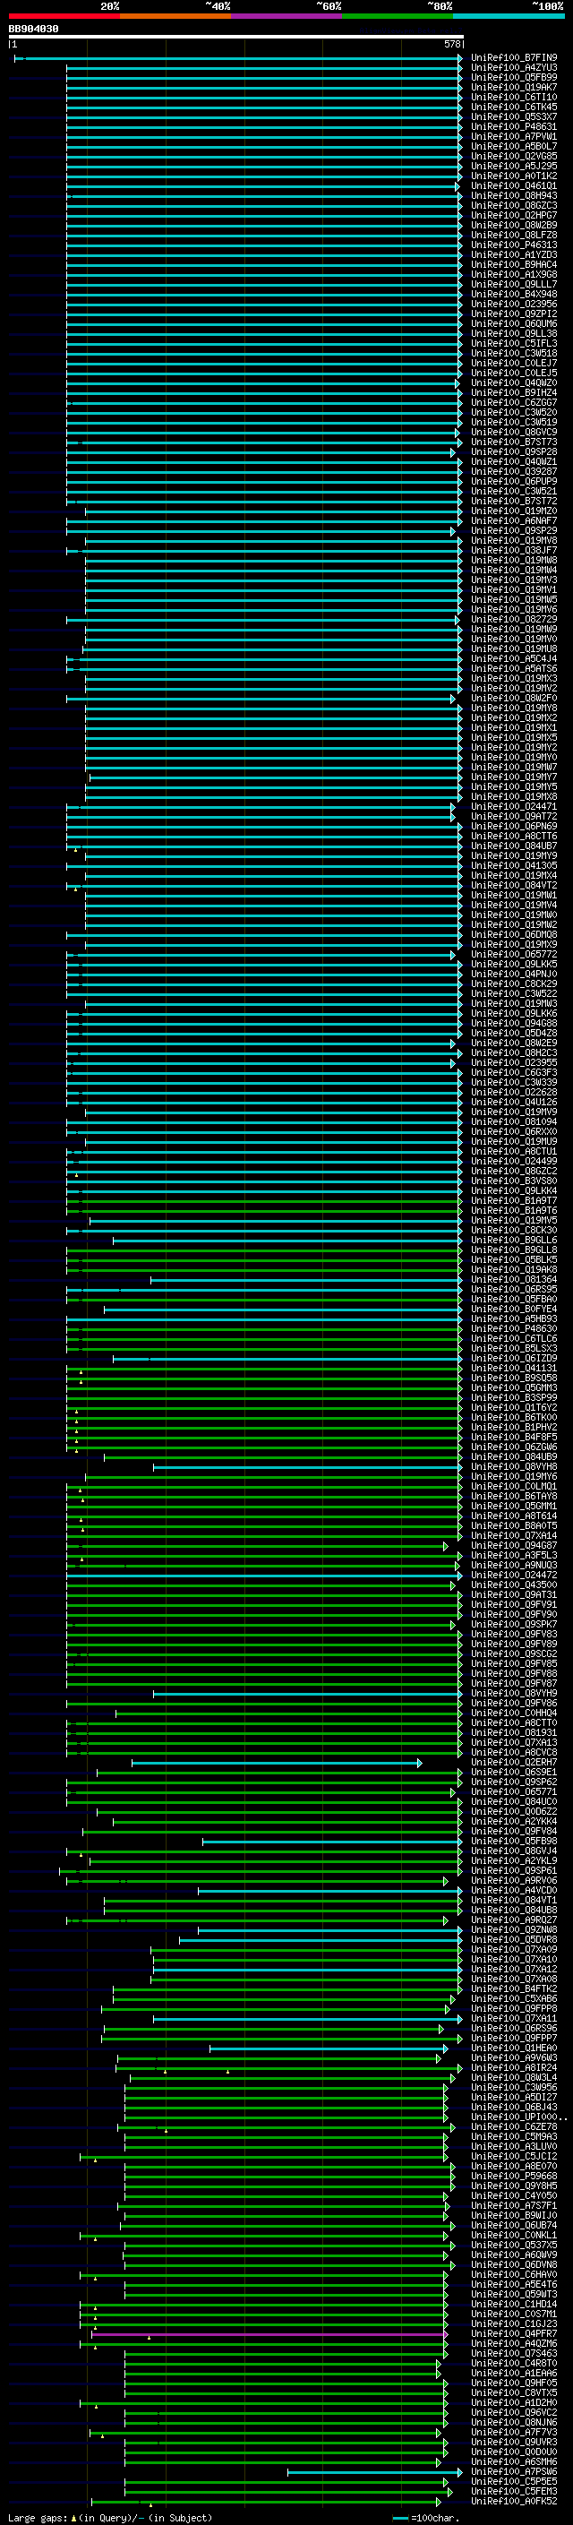Screen dimensions: 573x2525
Task: Select hit UniRef100_Q5FB99
Action: (513, 77)
